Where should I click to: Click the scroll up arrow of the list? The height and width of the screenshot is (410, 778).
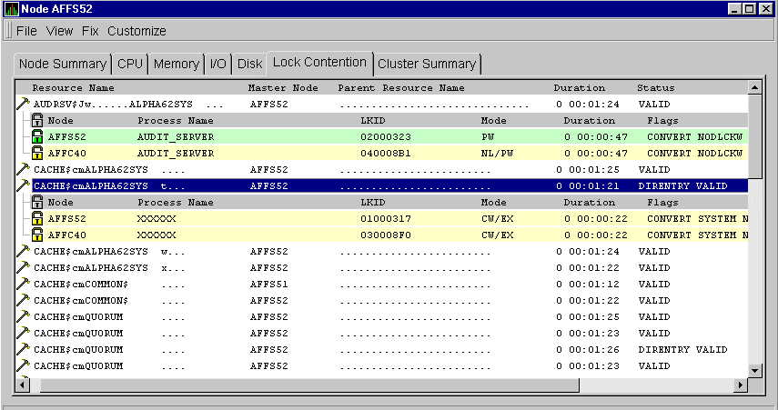[x=754, y=87]
